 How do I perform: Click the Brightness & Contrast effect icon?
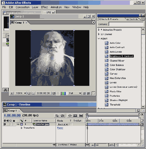click(107, 56)
